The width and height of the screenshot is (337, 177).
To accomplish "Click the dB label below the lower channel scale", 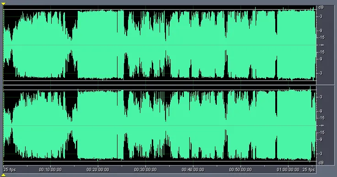I will [321, 162].
